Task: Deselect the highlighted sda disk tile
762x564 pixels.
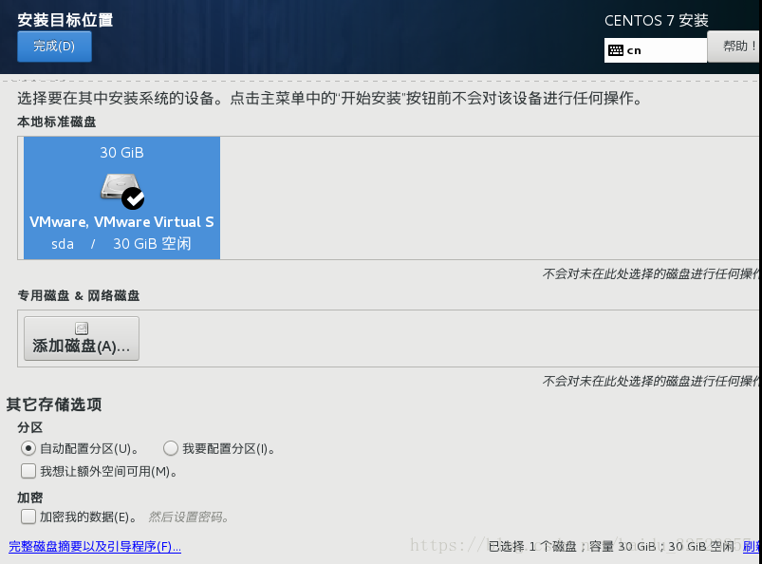Action: (x=121, y=197)
